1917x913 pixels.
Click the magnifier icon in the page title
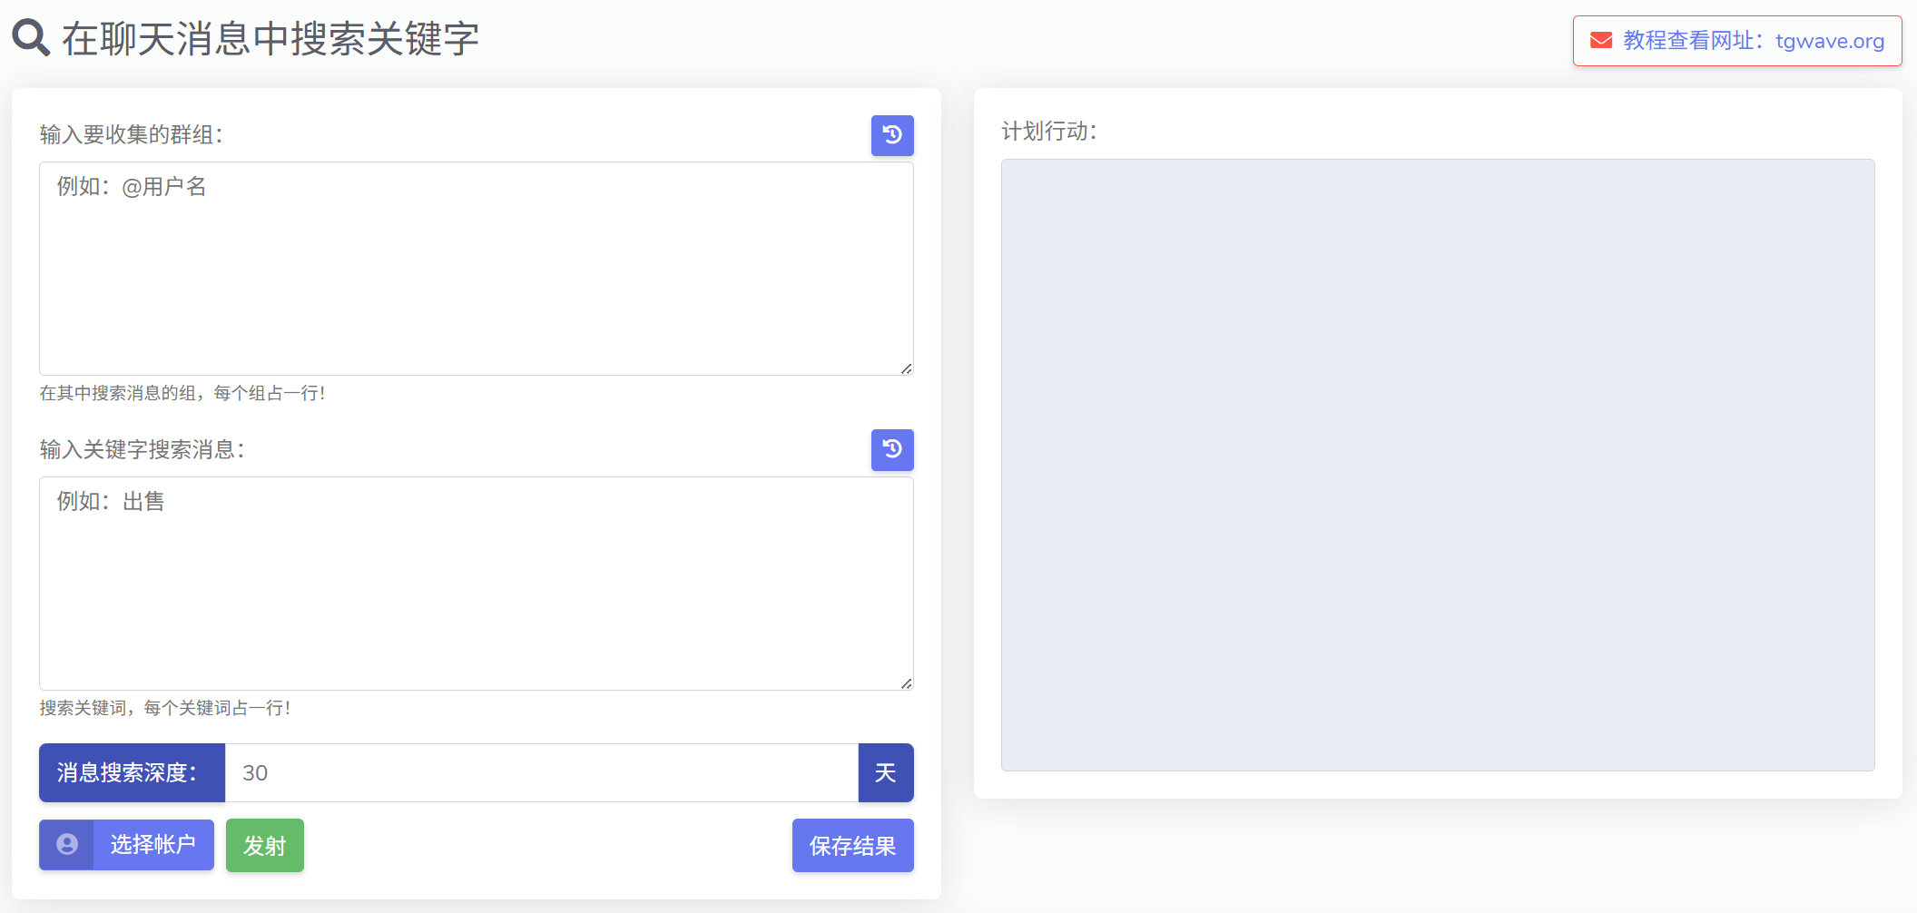pyautogui.click(x=31, y=38)
